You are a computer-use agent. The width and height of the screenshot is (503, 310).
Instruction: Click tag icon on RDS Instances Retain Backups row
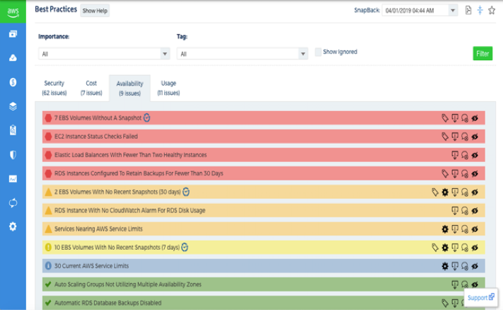(x=445, y=173)
